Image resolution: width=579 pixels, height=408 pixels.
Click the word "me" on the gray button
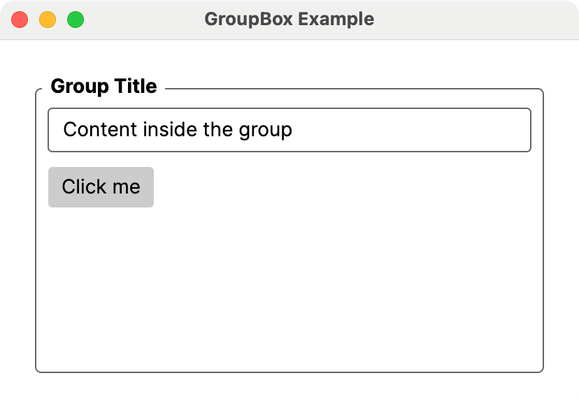[127, 187]
